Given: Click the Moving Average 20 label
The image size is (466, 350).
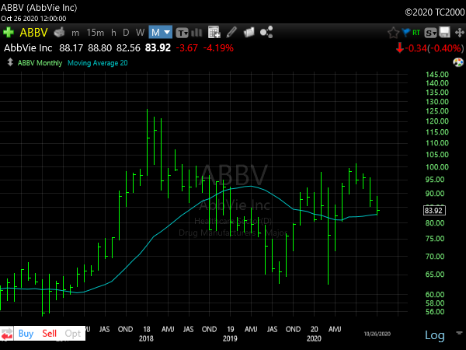Looking at the screenshot, I should [98, 63].
